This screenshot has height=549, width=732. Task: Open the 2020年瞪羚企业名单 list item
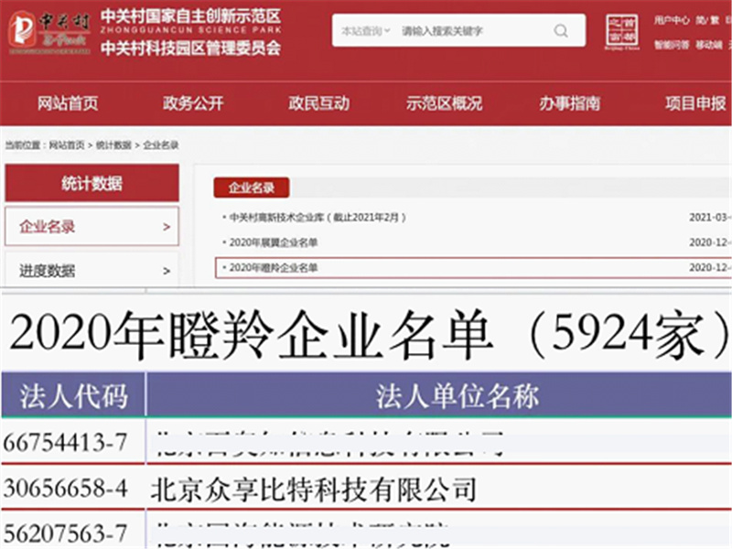click(x=274, y=267)
